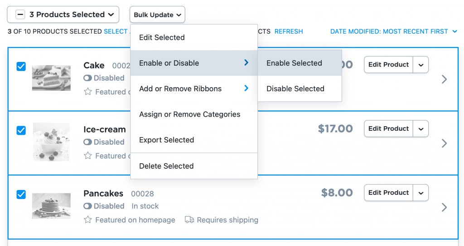Image resolution: width=464 pixels, height=246 pixels.
Task: Click the Featured star icon for Ice-cream
Action: [87, 156]
